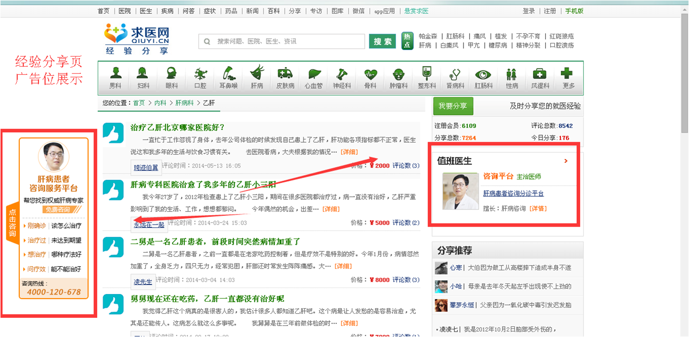
Task: Select the 男科 department icon
Action: click(x=115, y=77)
